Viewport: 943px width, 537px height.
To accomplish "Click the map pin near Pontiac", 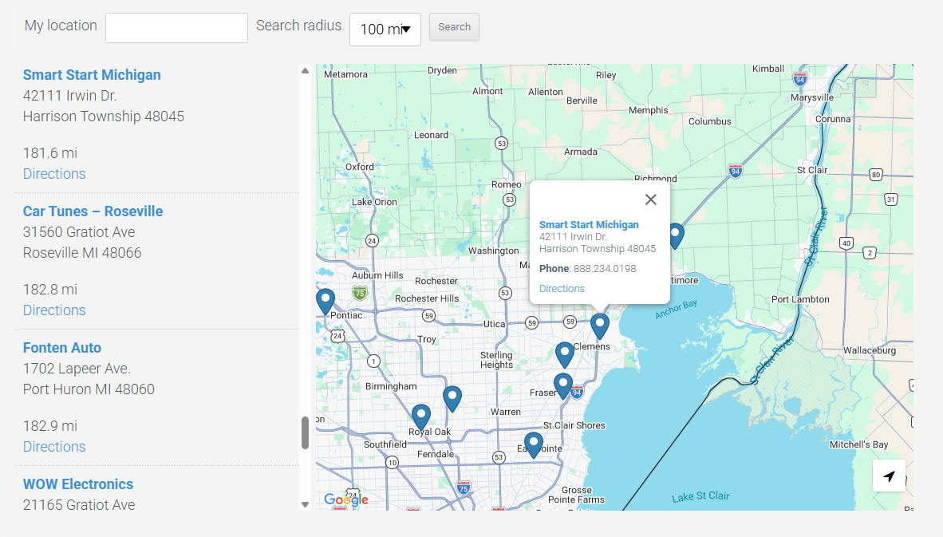I will 326,302.
